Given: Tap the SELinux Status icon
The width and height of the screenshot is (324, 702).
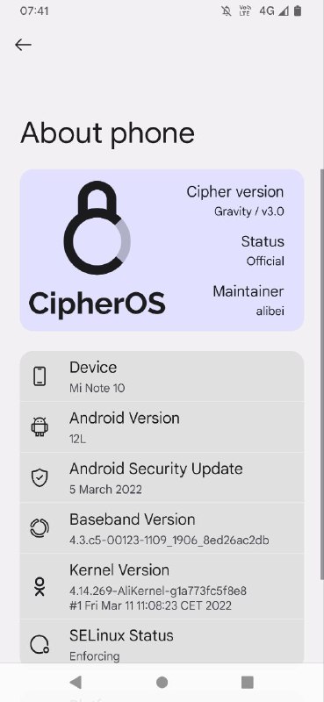Looking at the screenshot, I should (40, 645).
